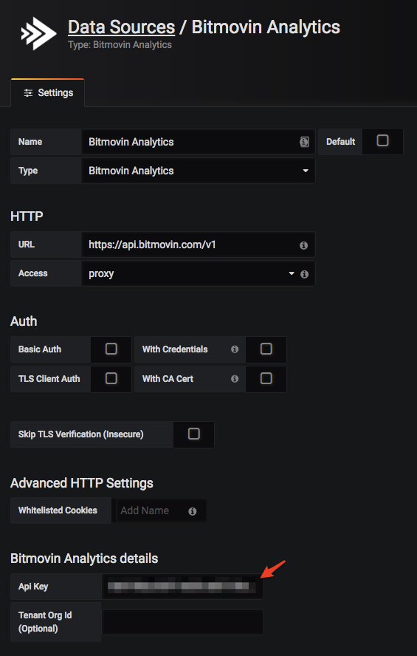Click the Name input field
417x656 pixels.
coord(198,142)
